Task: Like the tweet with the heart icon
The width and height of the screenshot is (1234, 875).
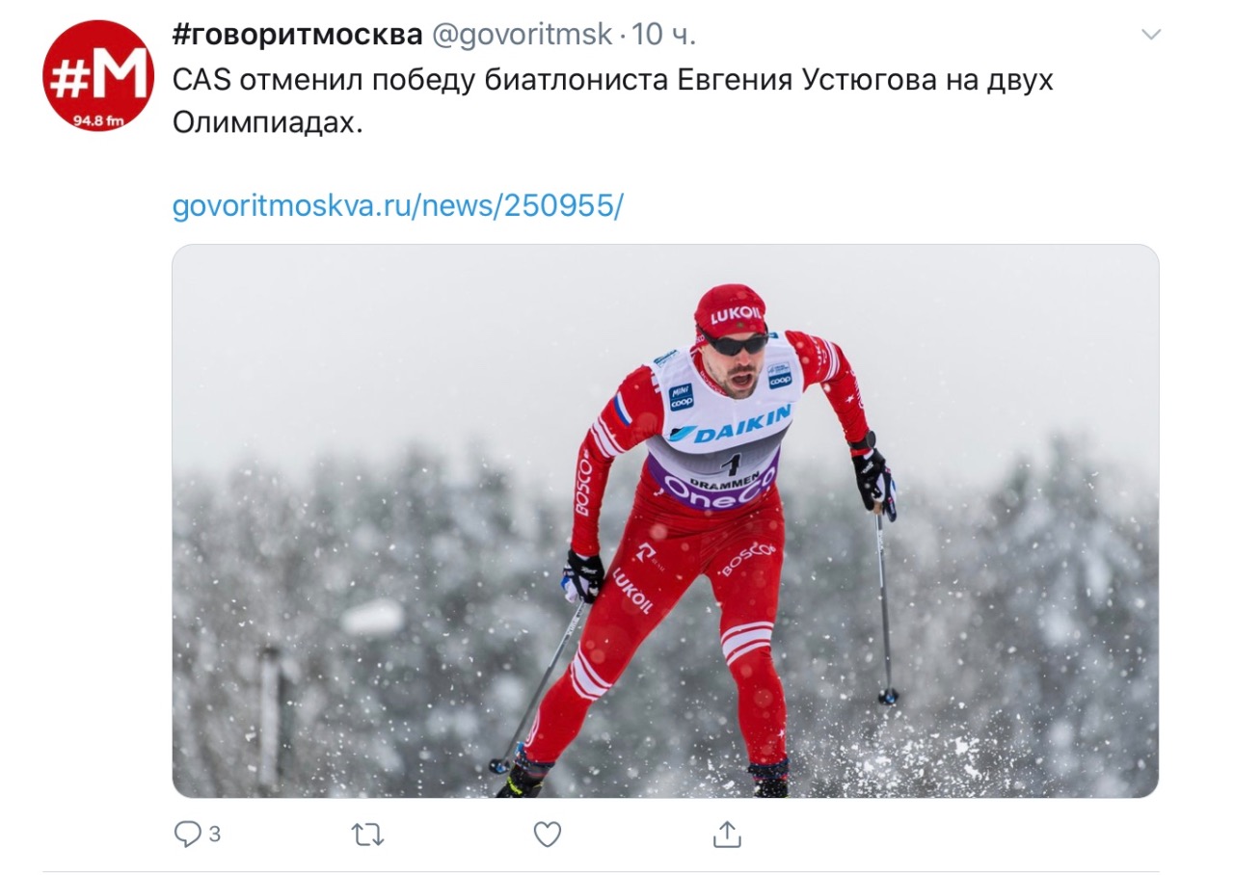Action: [x=548, y=835]
